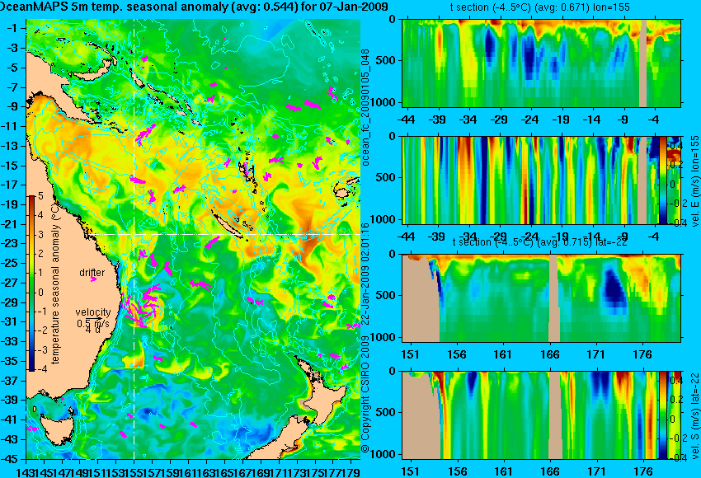Screen dimensions: 701x478
Task: Select the lat=-22 temperature section plot
Action: click(541, 298)
